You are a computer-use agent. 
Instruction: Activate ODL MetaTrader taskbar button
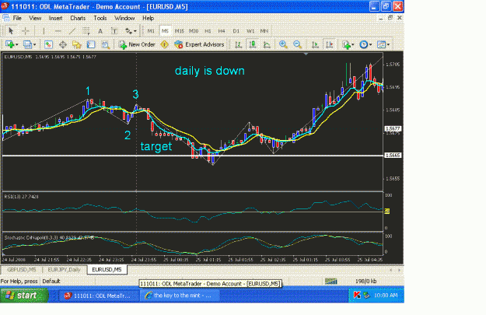coord(100,296)
